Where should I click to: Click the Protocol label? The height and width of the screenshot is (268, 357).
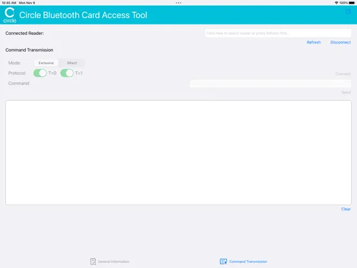[x=17, y=73]
